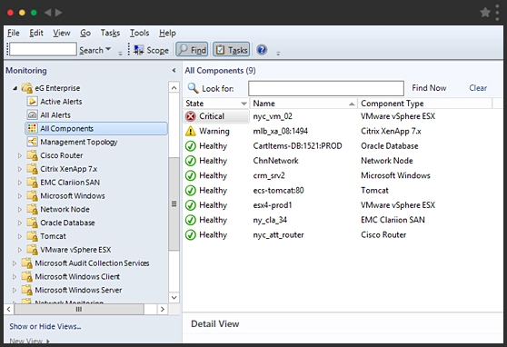Click the All Alerts icon
Viewport: 507px width, 347px height.
coord(32,115)
